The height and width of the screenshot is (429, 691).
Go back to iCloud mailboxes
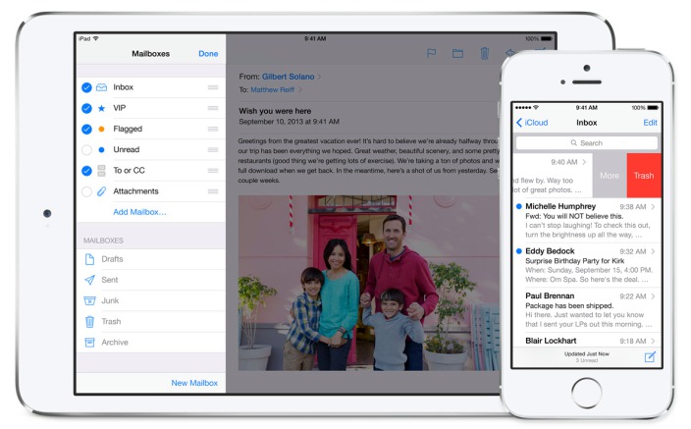click(532, 123)
